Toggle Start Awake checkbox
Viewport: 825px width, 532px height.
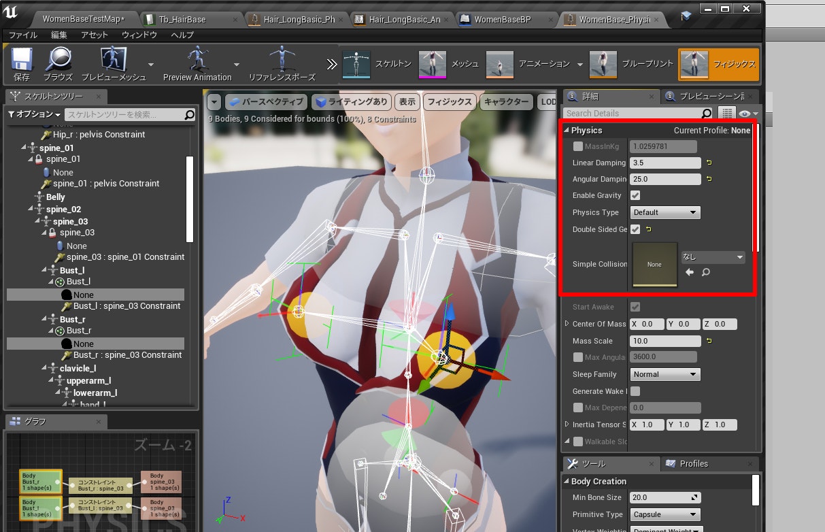pyautogui.click(x=635, y=307)
